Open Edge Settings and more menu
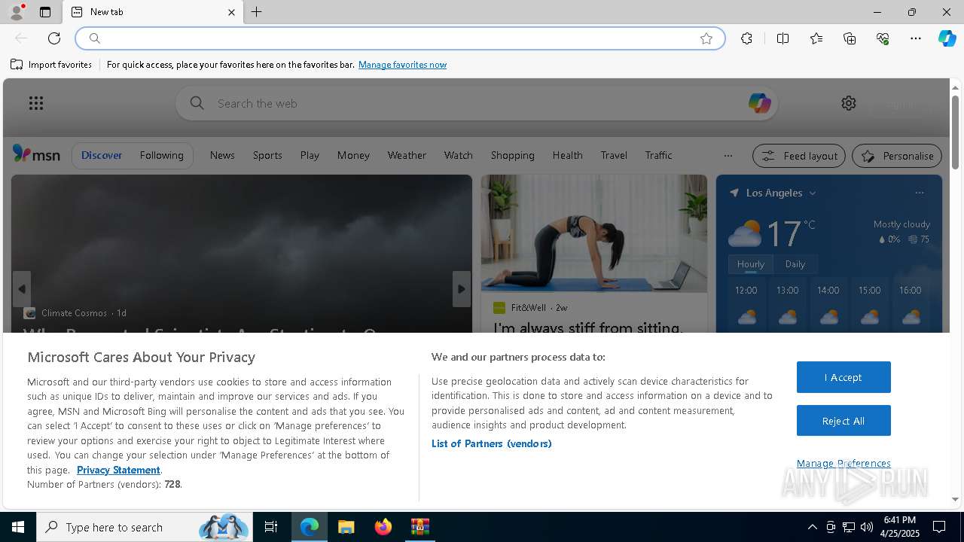Image resolution: width=964 pixels, height=542 pixels. tap(916, 38)
